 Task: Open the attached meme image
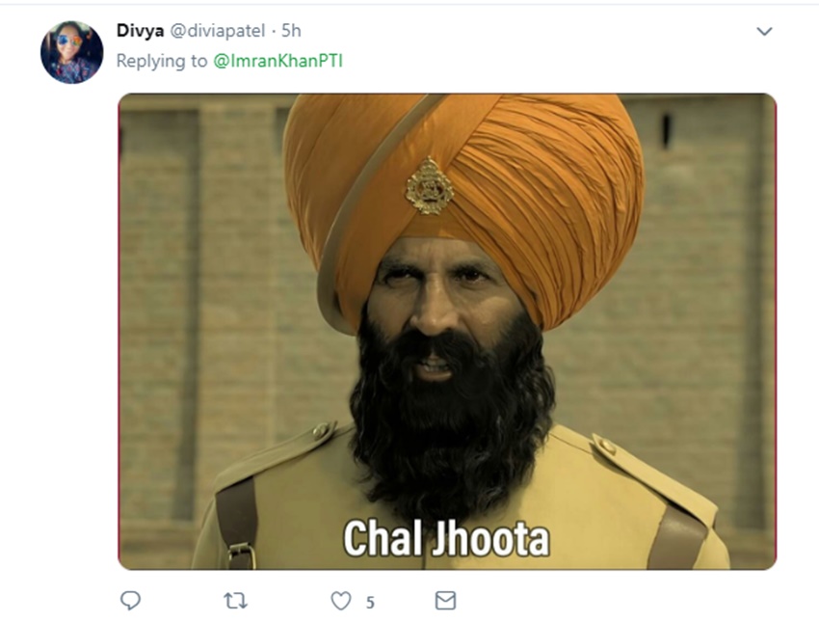point(447,332)
